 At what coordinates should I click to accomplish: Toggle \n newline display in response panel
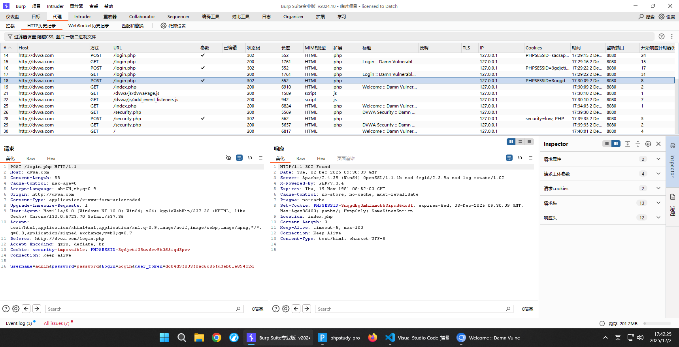(520, 158)
